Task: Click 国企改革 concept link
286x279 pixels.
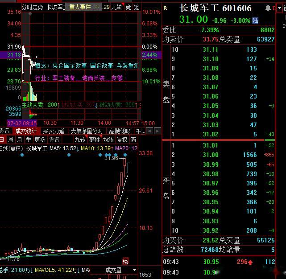Action: 102,66
